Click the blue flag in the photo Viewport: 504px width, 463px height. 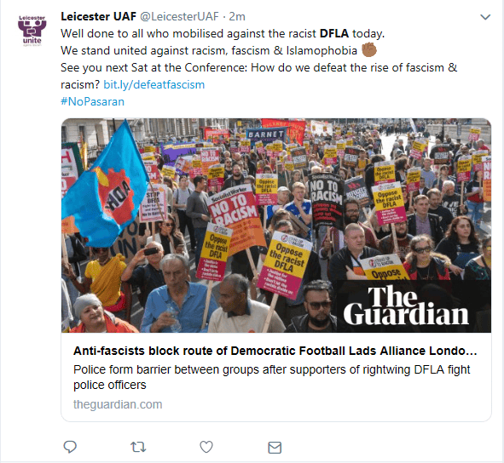105,188
